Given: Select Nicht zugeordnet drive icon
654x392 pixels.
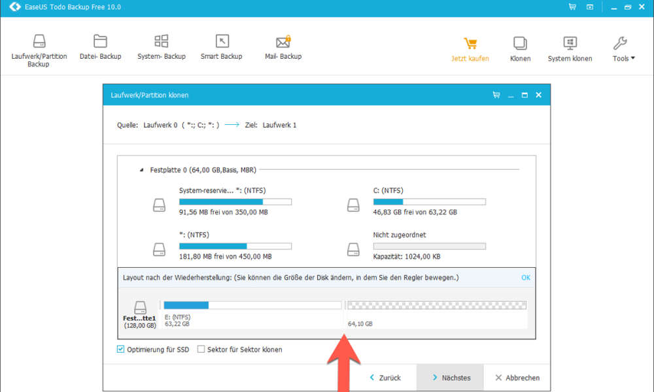Looking at the screenshot, I should pos(353,249).
